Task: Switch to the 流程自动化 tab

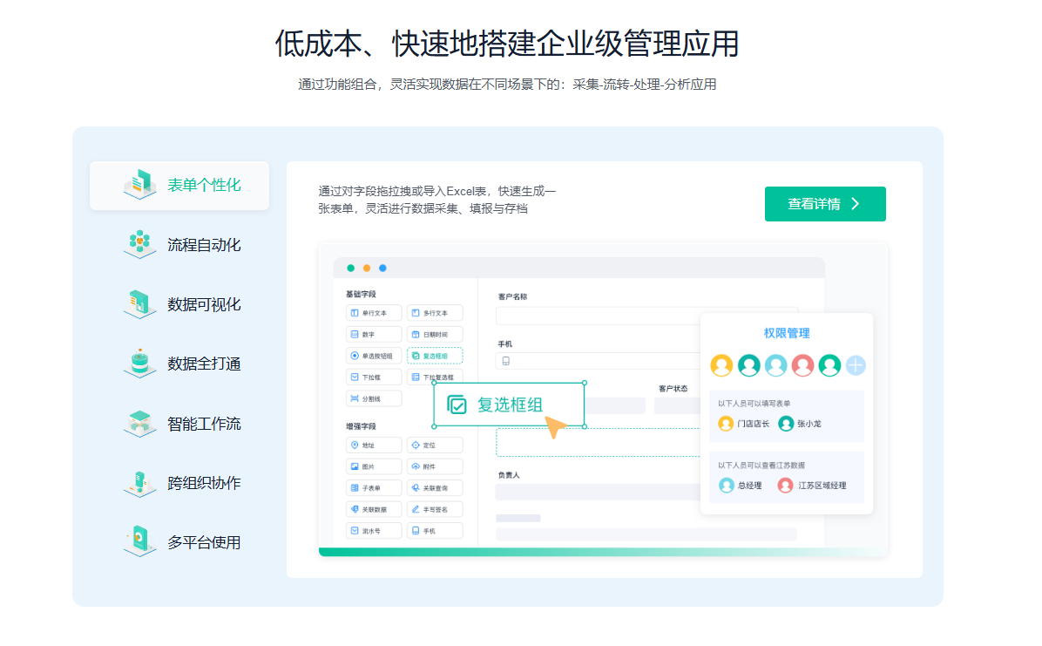Action: pos(203,245)
